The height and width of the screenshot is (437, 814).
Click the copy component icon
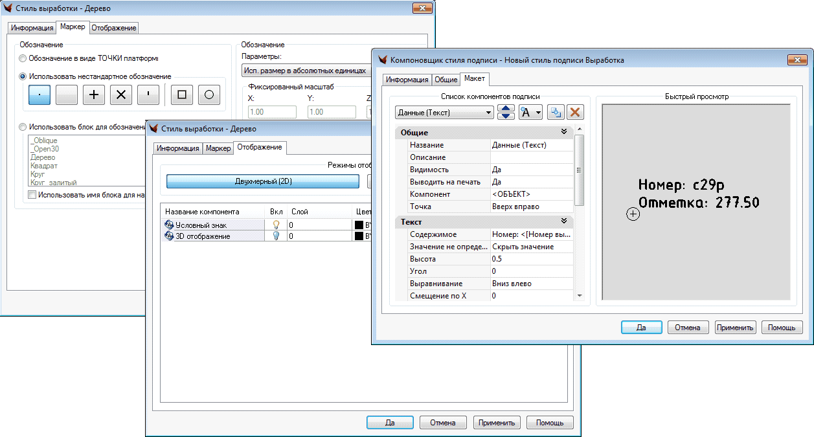555,112
